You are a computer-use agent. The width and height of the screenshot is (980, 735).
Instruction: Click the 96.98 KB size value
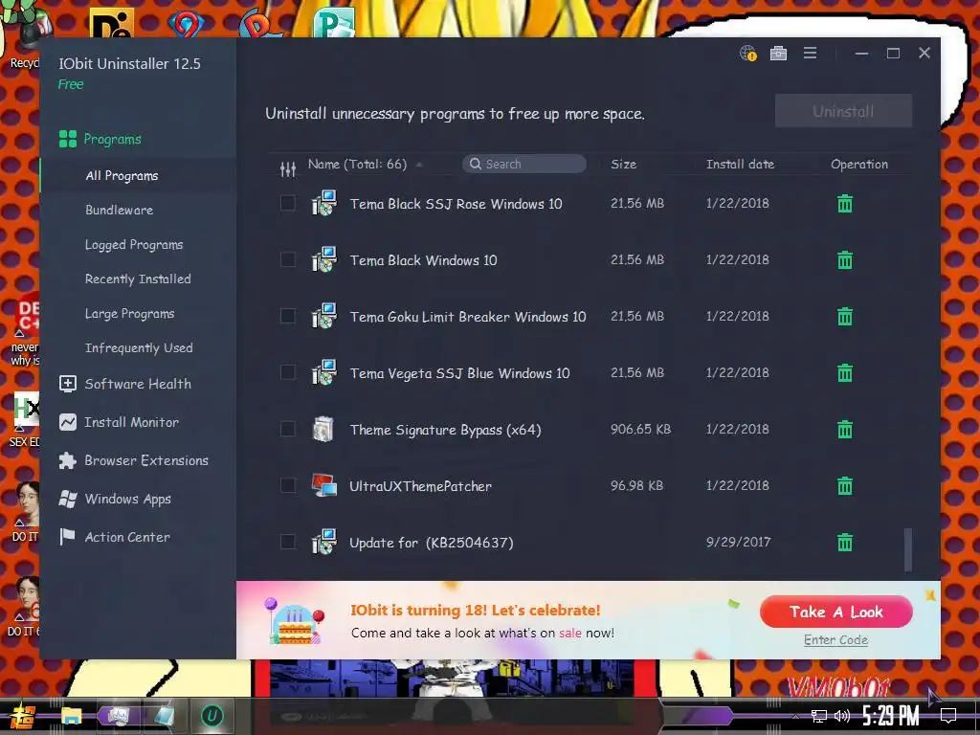coord(636,485)
